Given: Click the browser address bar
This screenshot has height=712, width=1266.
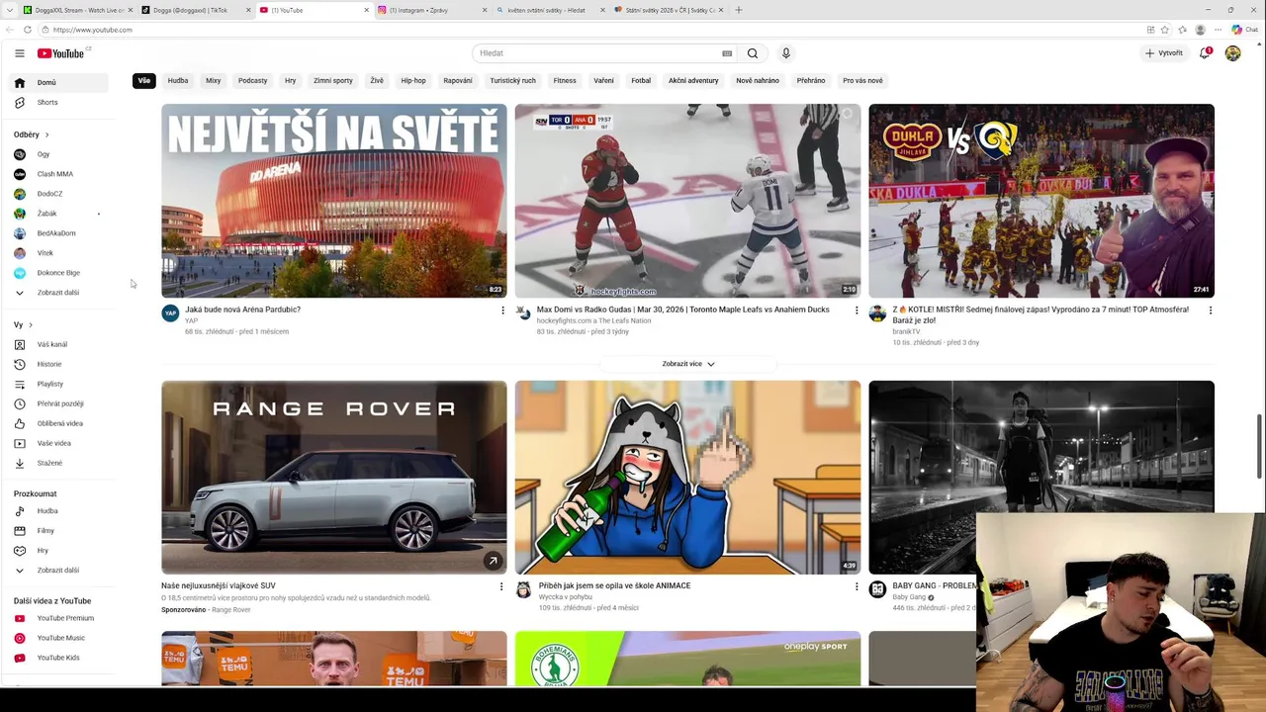Looking at the screenshot, I should click(x=593, y=30).
